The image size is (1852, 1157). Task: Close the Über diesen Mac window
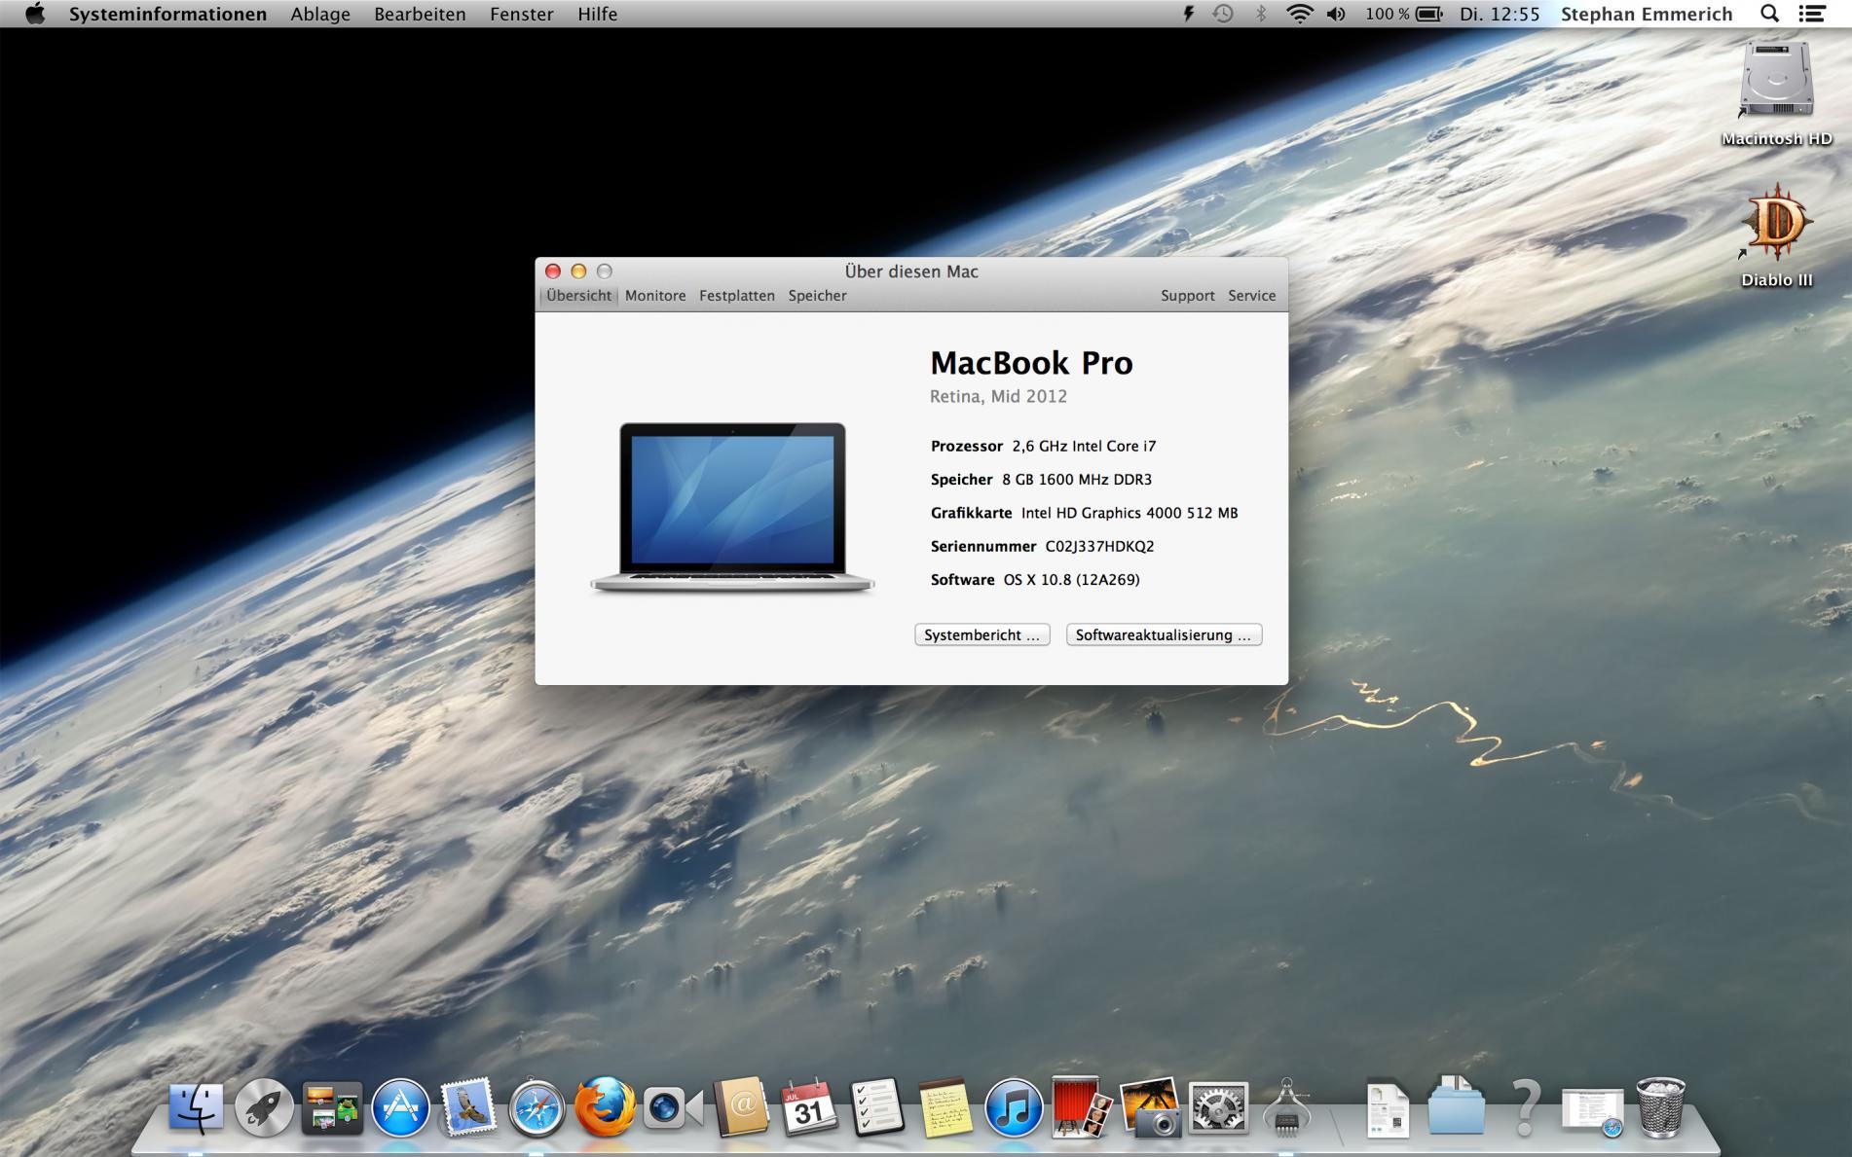pyautogui.click(x=553, y=271)
